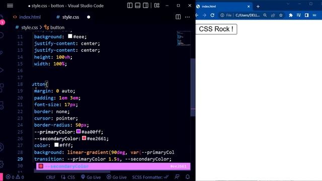The height and width of the screenshot is (181, 322).
Task: Accept the --secondaryColor autocomplete suggestion
Action: (x=113, y=166)
